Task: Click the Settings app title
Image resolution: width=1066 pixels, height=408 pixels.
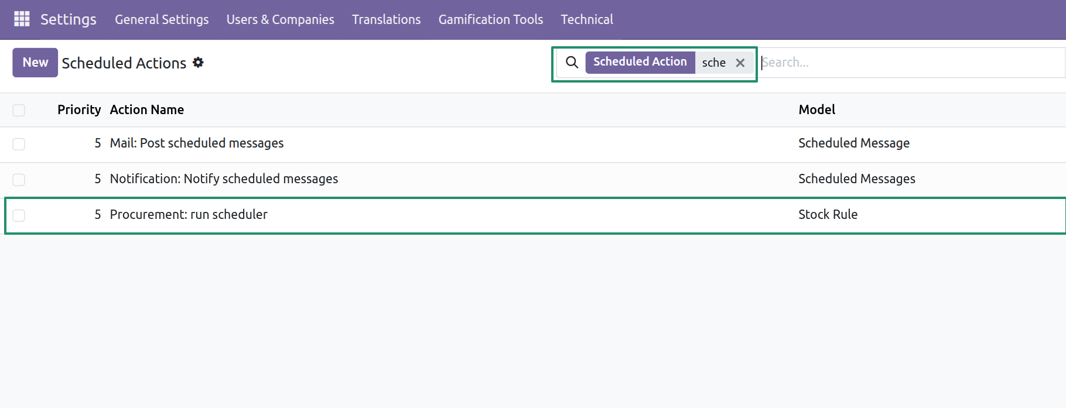Action: click(69, 19)
